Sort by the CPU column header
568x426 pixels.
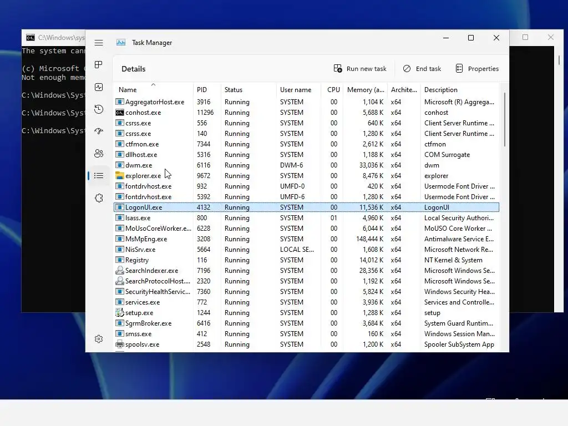pyautogui.click(x=332, y=89)
